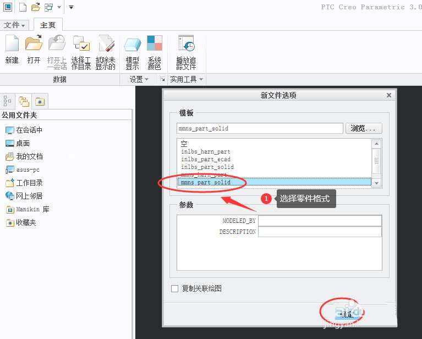Select the folder browser navigator tab icon

(24, 101)
